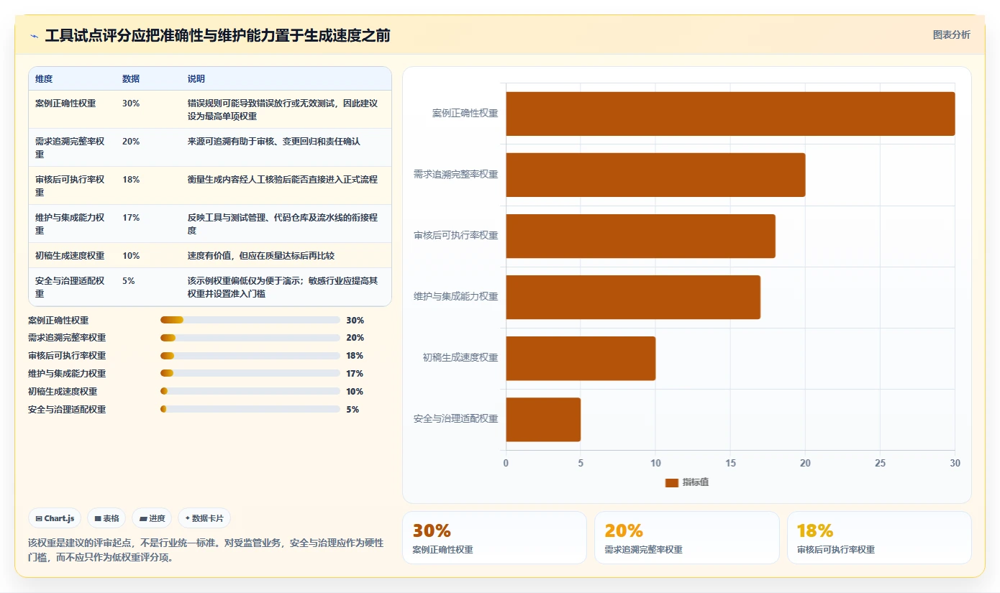Select the Chart.js tag chip

[x=55, y=518]
